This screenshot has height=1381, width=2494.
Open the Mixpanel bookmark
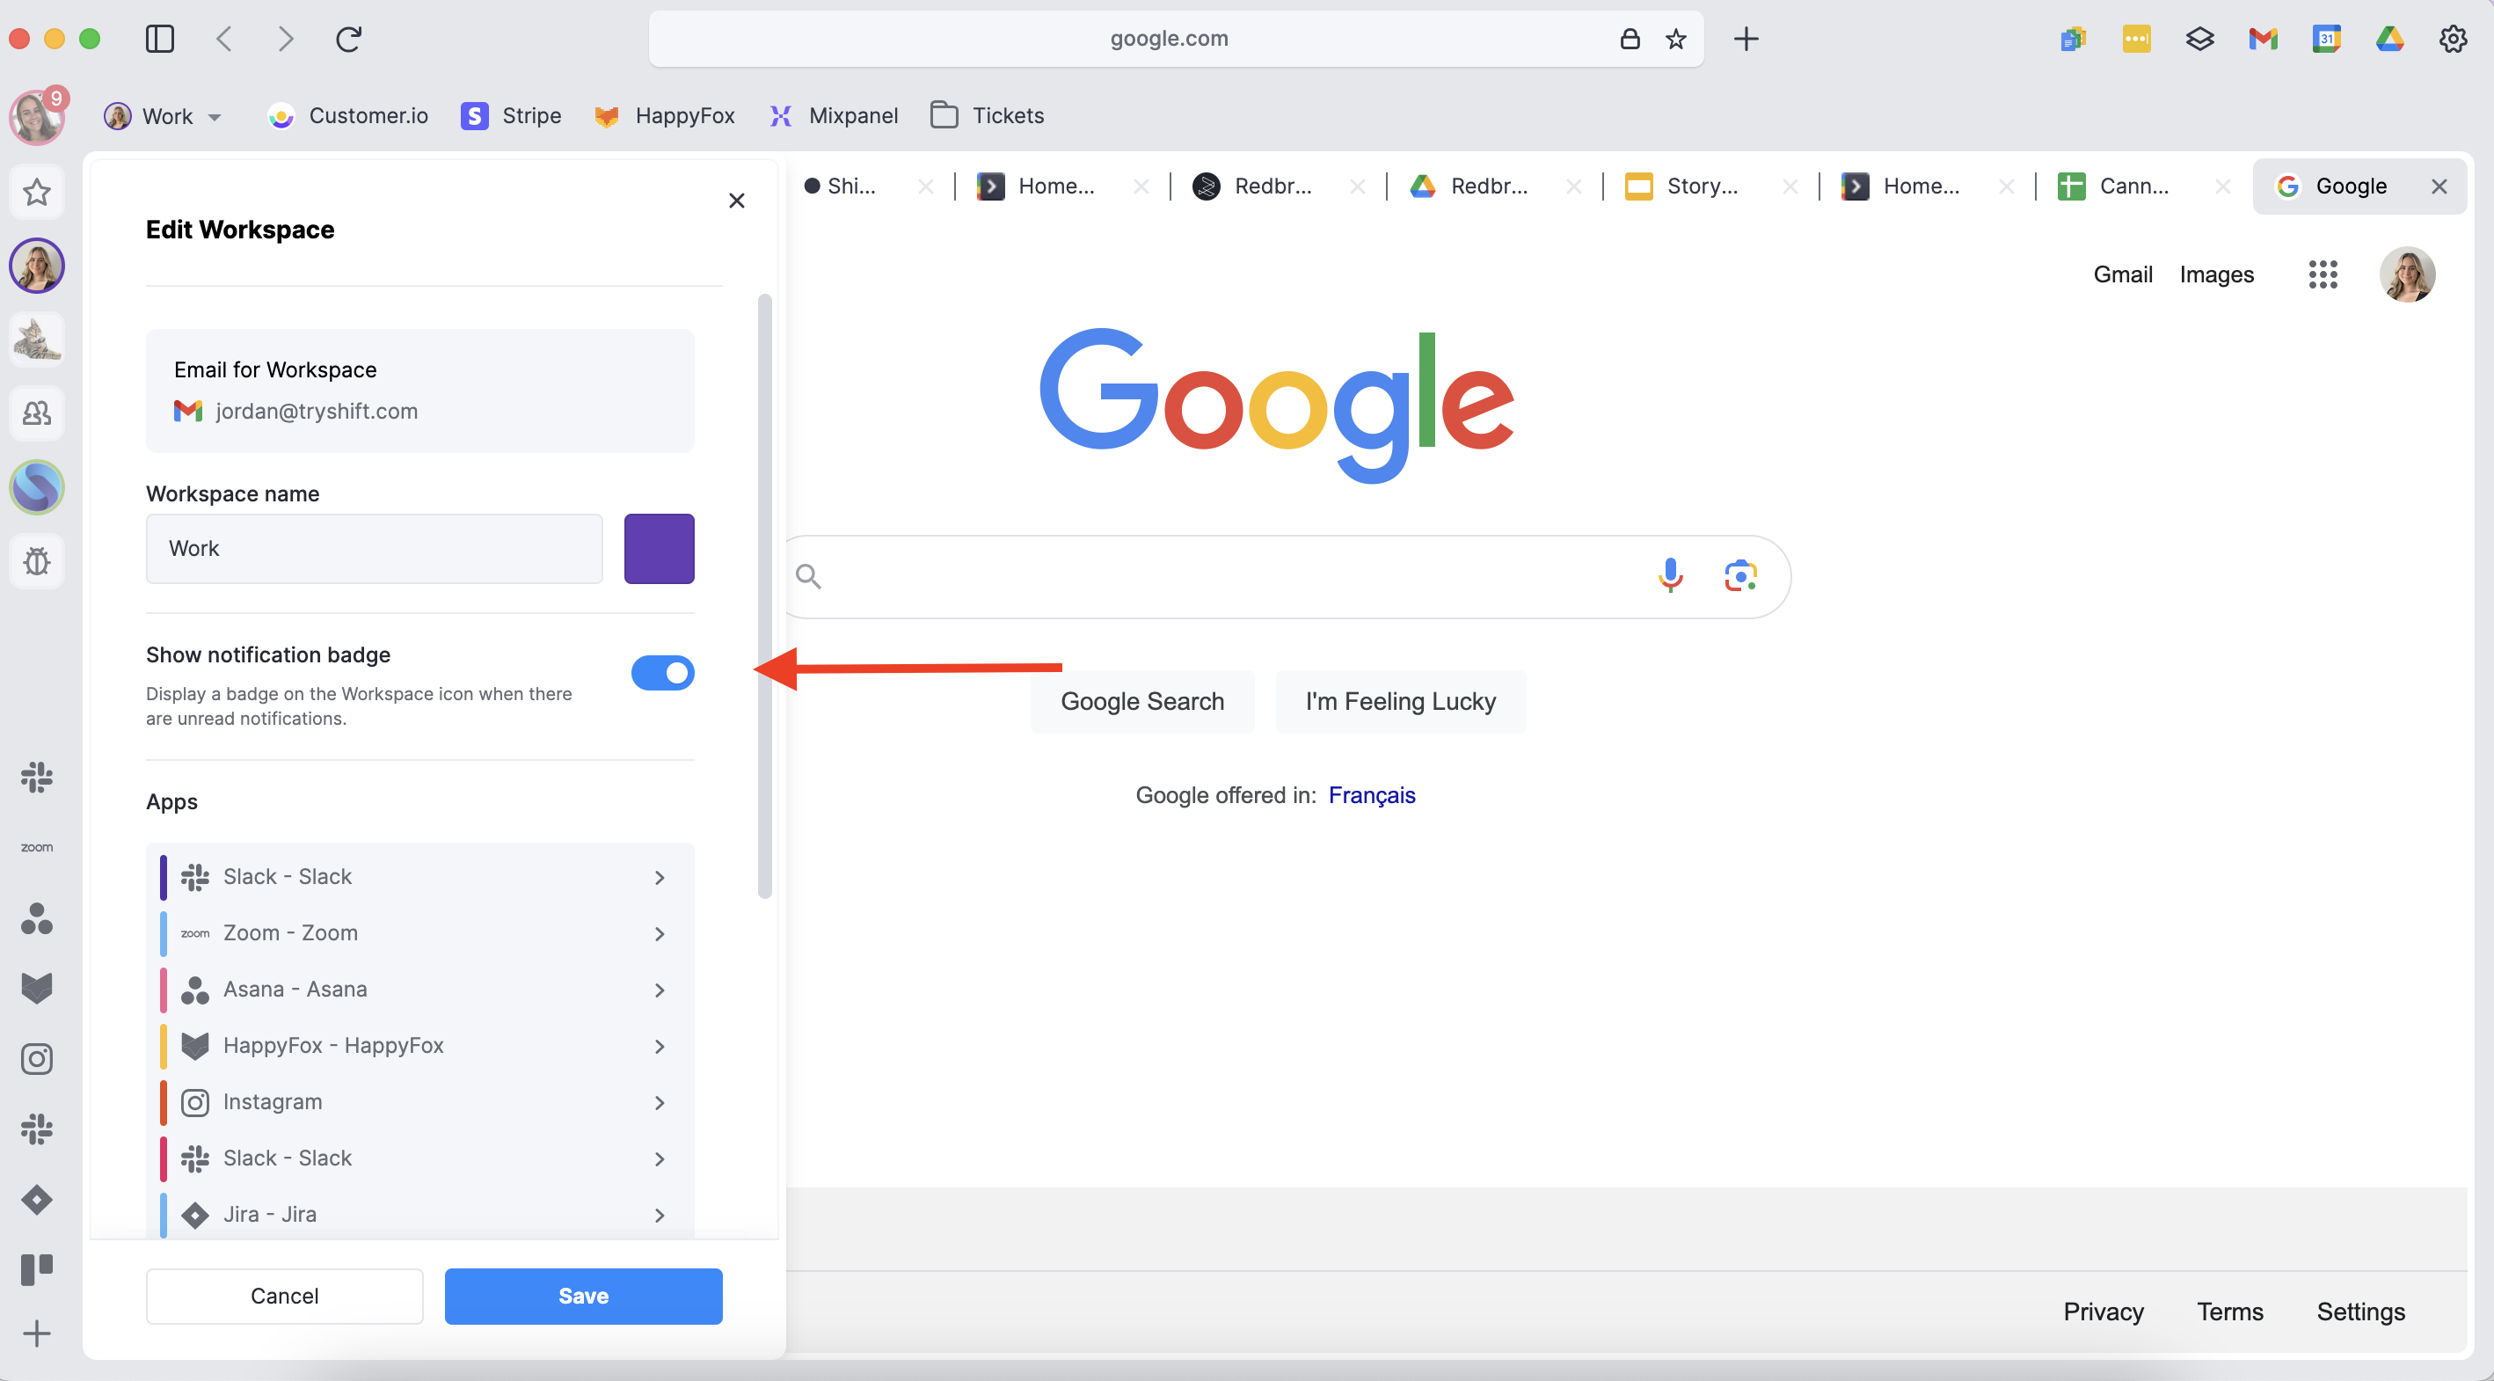click(x=834, y=116)
